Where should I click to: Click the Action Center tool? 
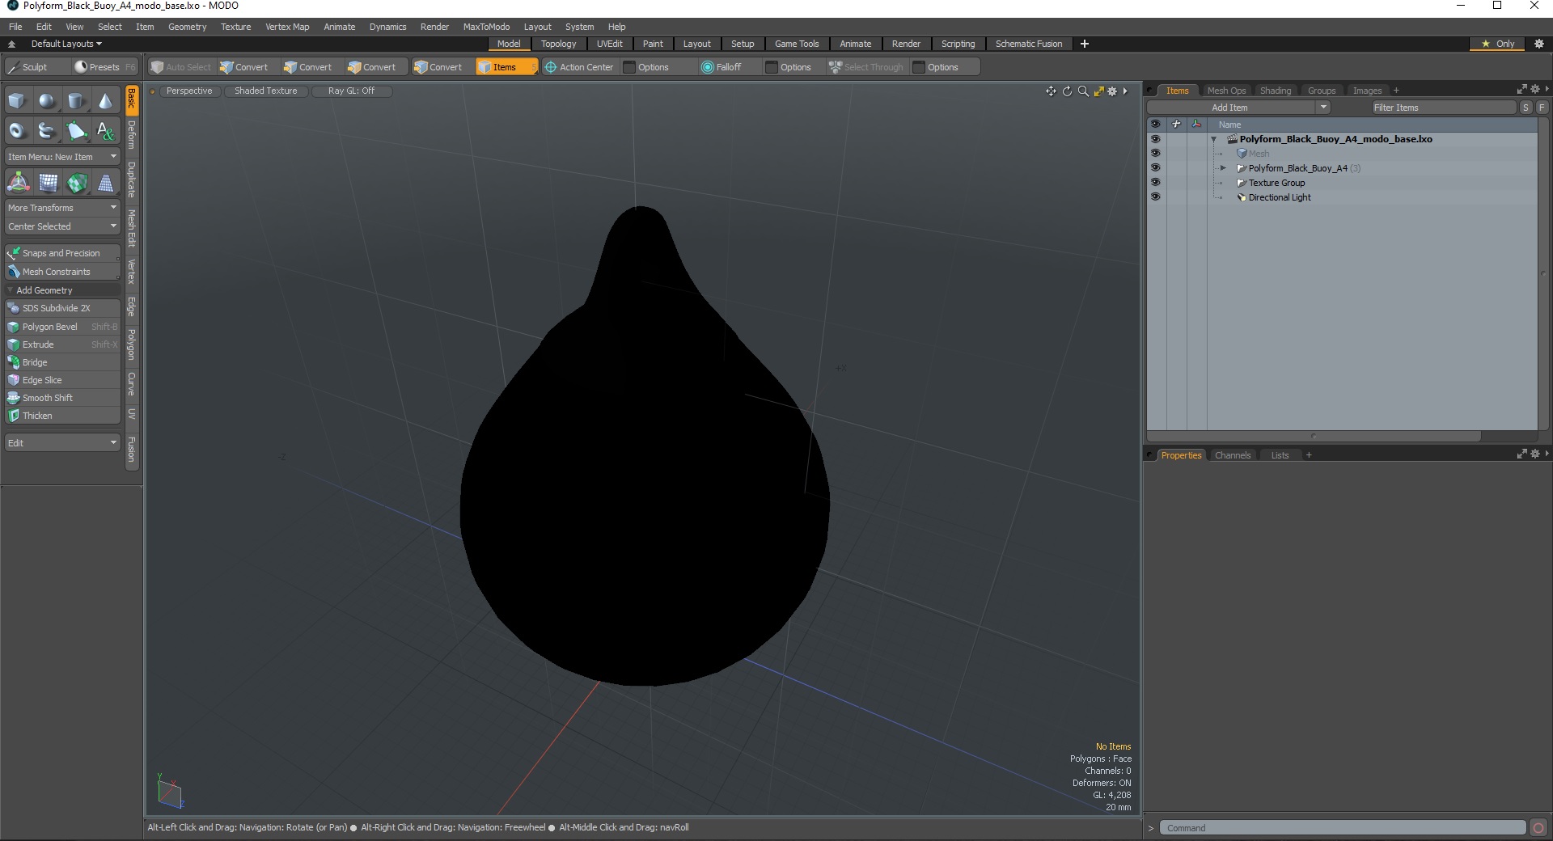(579, 67)
